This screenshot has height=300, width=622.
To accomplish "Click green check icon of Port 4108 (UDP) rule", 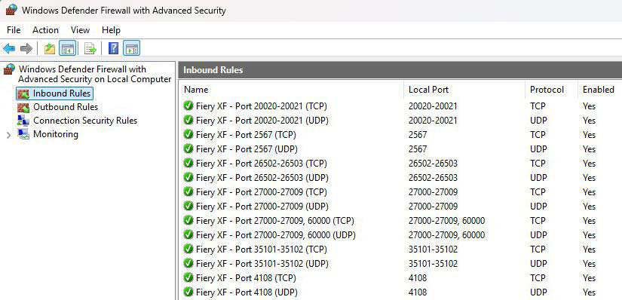I will click(x=188, y=292).
